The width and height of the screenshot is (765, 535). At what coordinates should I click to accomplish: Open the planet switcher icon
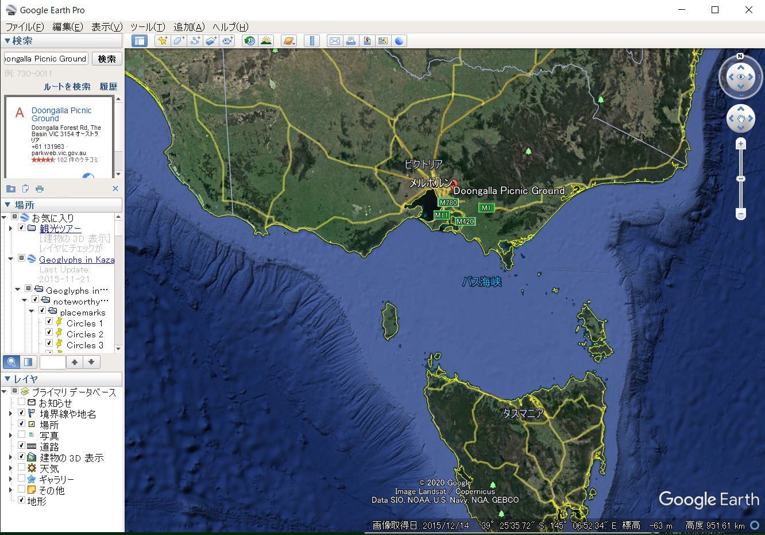288,41
